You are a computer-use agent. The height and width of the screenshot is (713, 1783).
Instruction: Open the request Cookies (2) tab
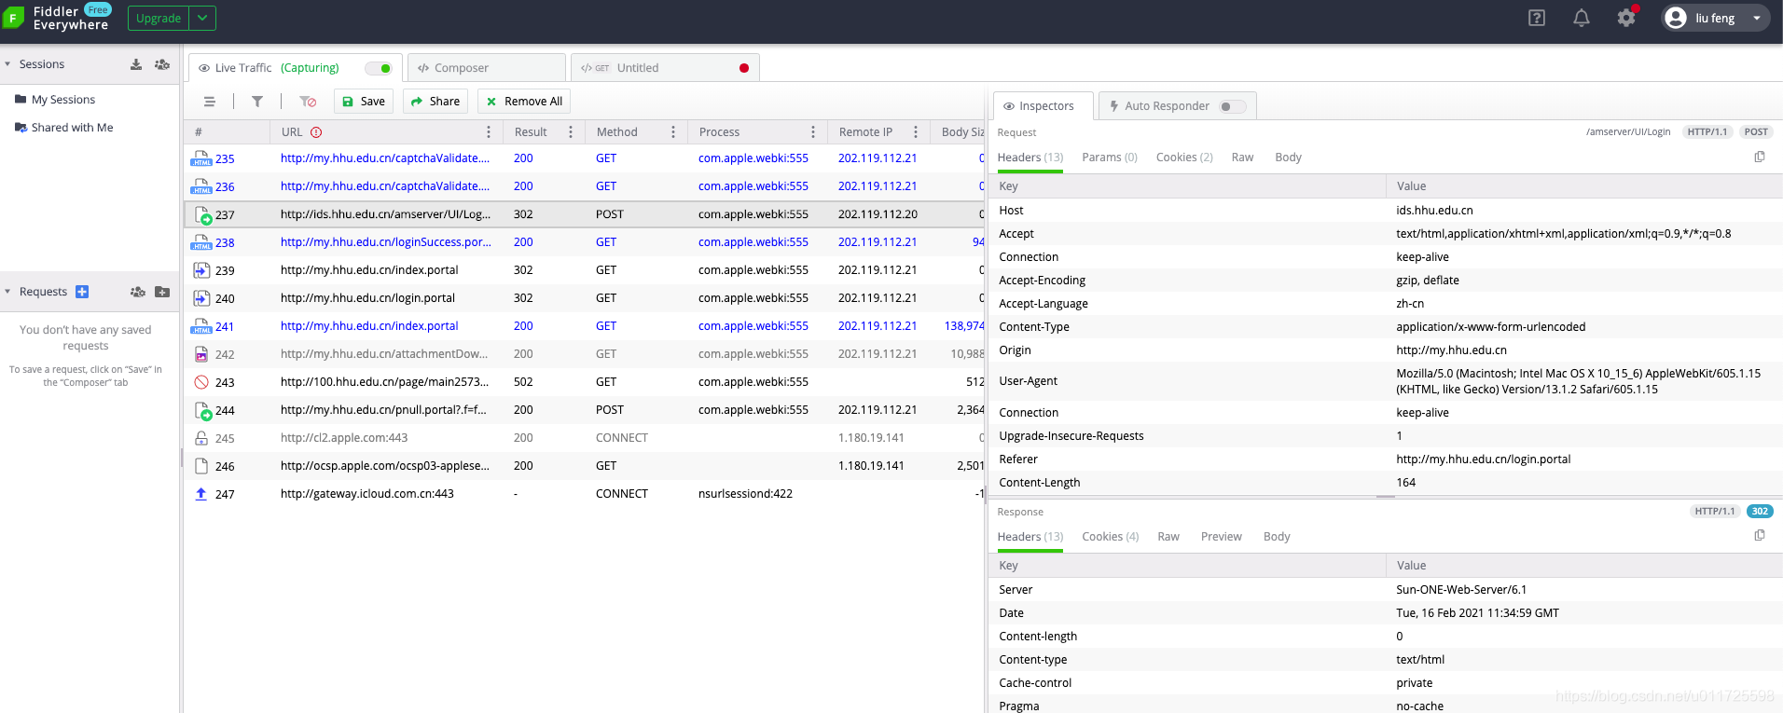tap(1184, 158)
